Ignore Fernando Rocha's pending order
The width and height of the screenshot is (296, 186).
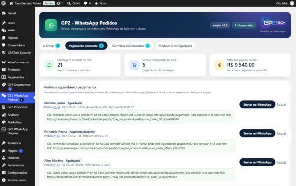tap(282, 133)
